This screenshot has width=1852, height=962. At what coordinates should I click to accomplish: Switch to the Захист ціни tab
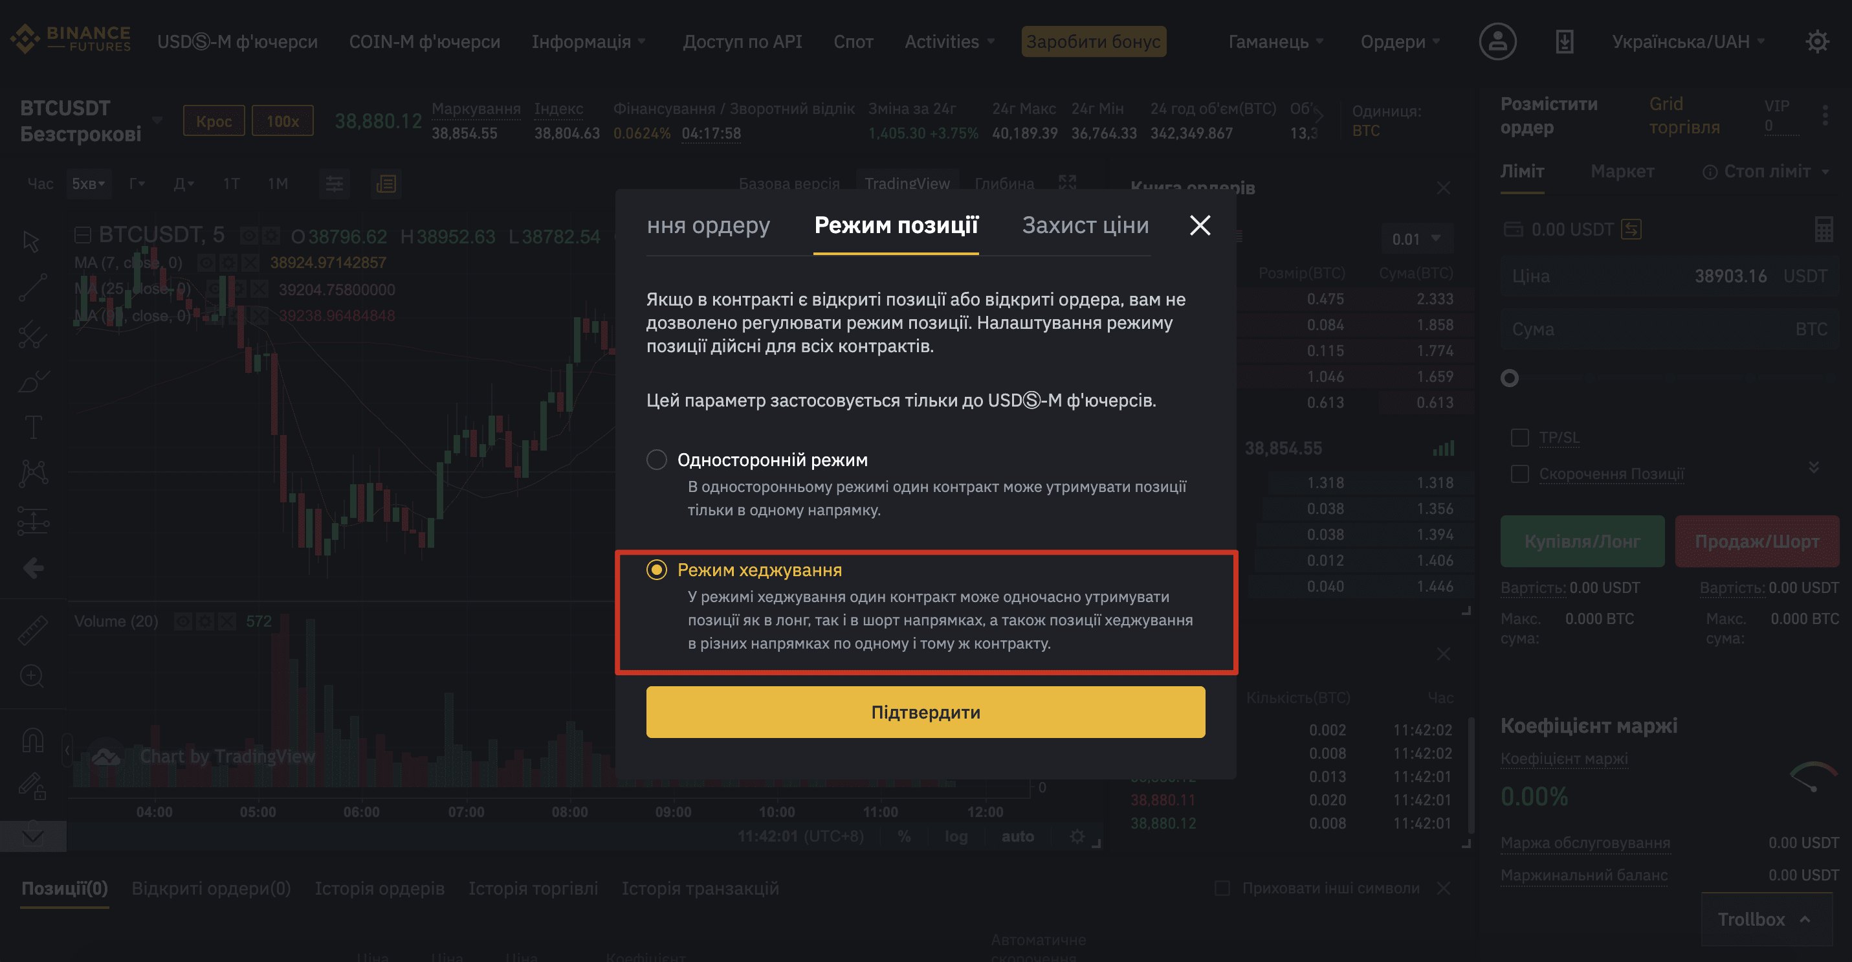point(1086,225)
